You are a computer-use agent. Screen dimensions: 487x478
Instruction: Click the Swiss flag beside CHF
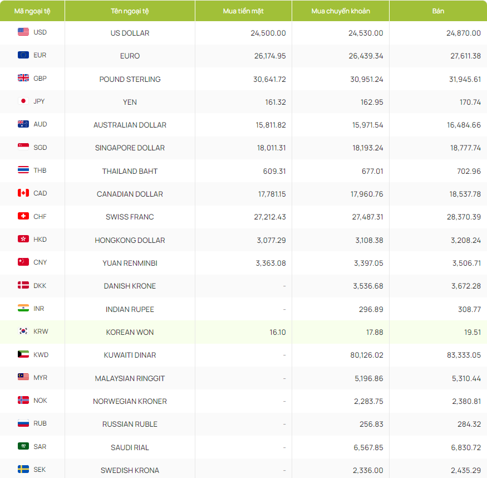coord(23,216)
